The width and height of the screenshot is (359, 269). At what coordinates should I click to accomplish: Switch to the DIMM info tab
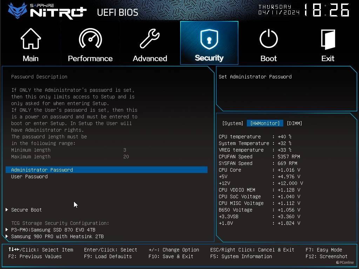coord(294,123)
